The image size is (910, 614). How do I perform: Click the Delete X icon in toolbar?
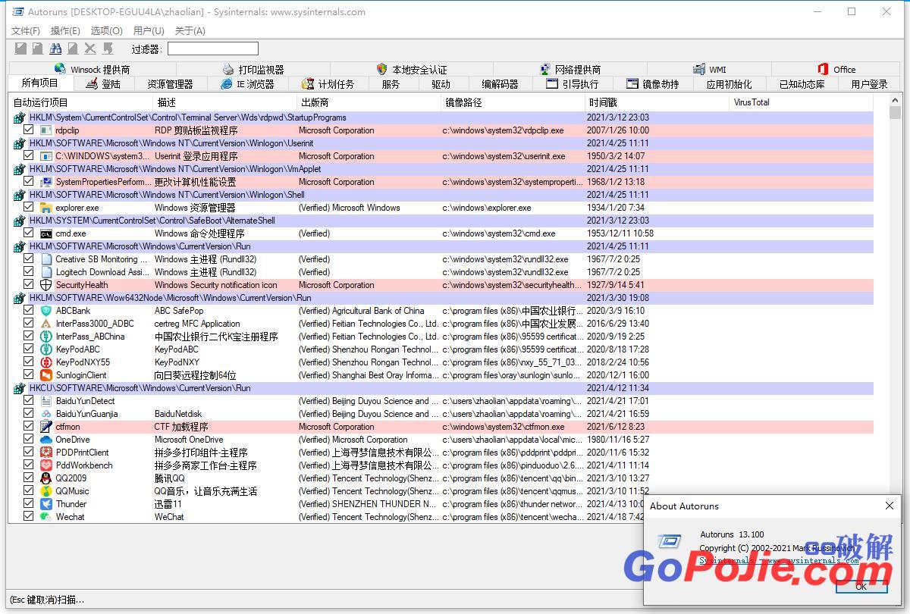(x=90, y=49)
